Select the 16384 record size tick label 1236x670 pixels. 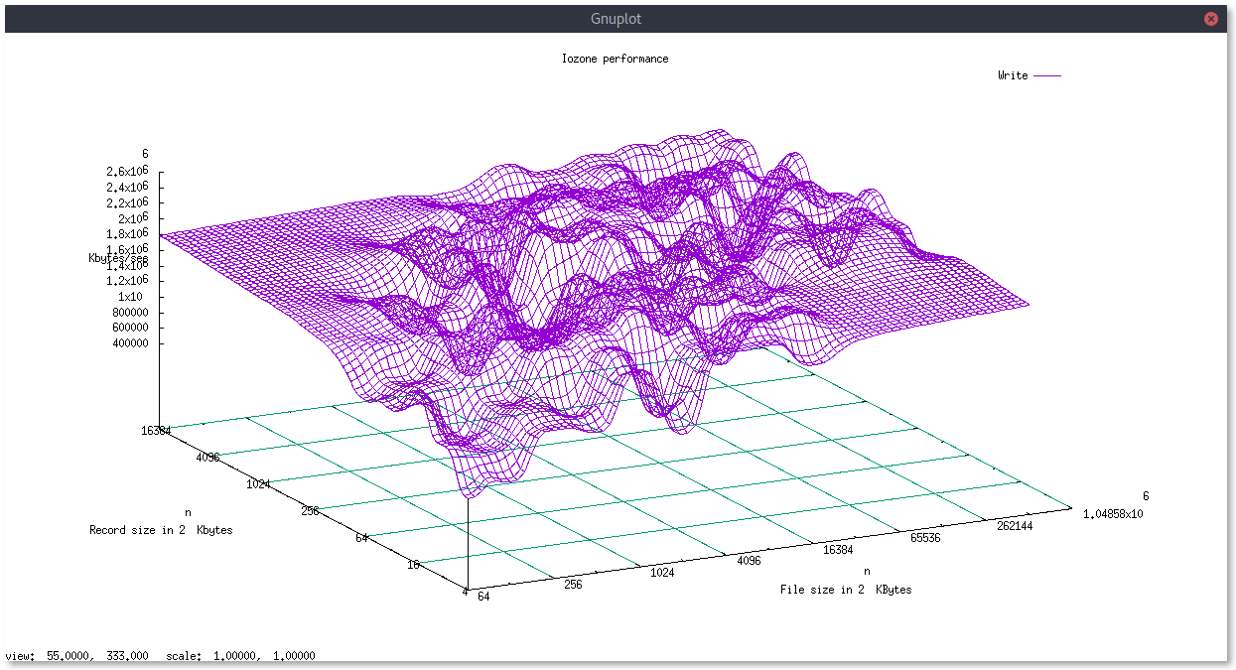tap(155, 430)
